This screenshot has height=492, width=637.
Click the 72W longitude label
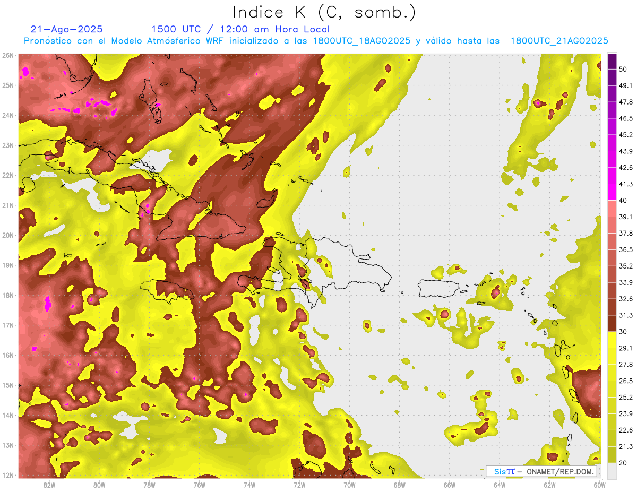click(299, 485)
